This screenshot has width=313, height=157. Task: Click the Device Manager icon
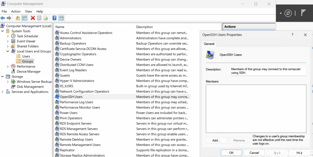13,71
